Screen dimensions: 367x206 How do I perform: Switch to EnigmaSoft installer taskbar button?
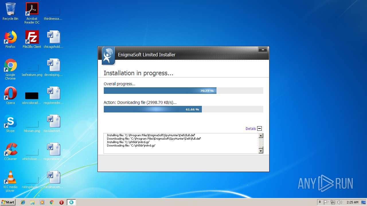71,202
